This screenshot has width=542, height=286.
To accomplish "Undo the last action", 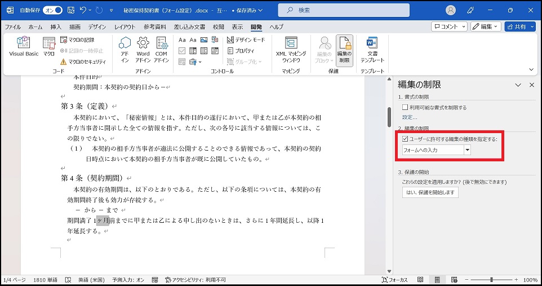I will [x=83, y=10].
